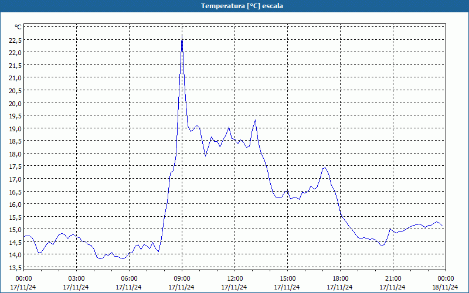The width and height of the screenshot is (469, 293).
Task: Select the 17/11/24 date under 09:00
Action: (x=182, y=287)
